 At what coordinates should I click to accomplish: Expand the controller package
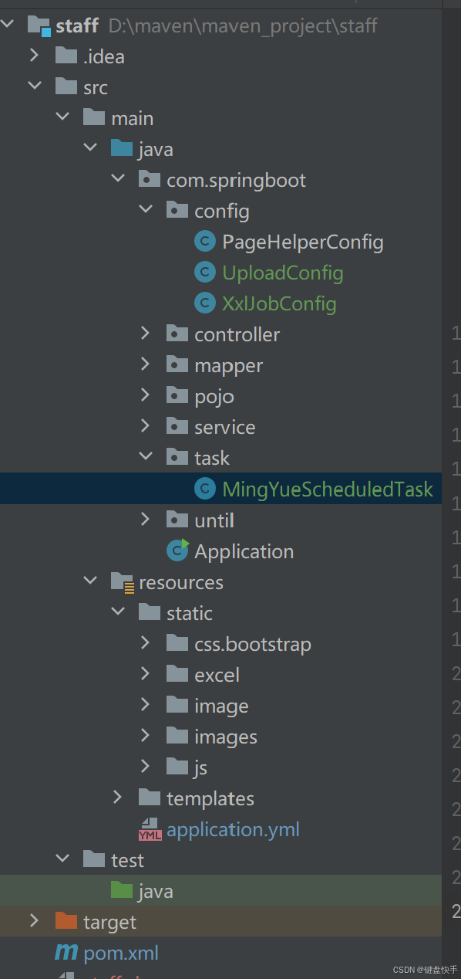[145, 334]
